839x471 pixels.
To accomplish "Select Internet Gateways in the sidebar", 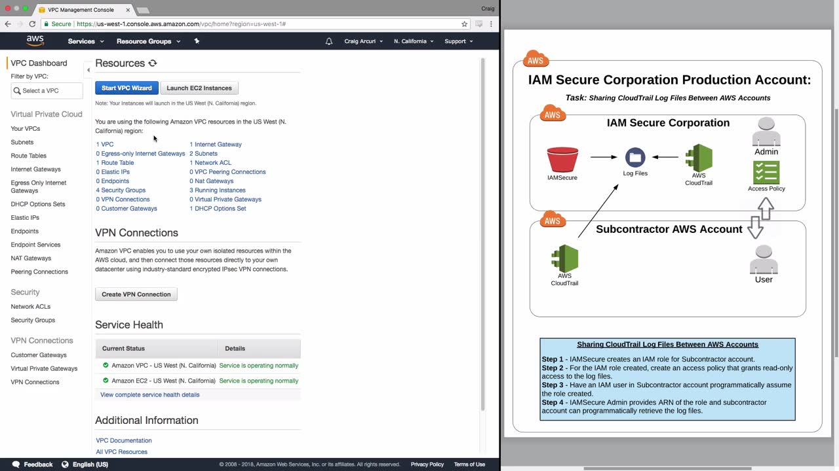I will [36, 169].
